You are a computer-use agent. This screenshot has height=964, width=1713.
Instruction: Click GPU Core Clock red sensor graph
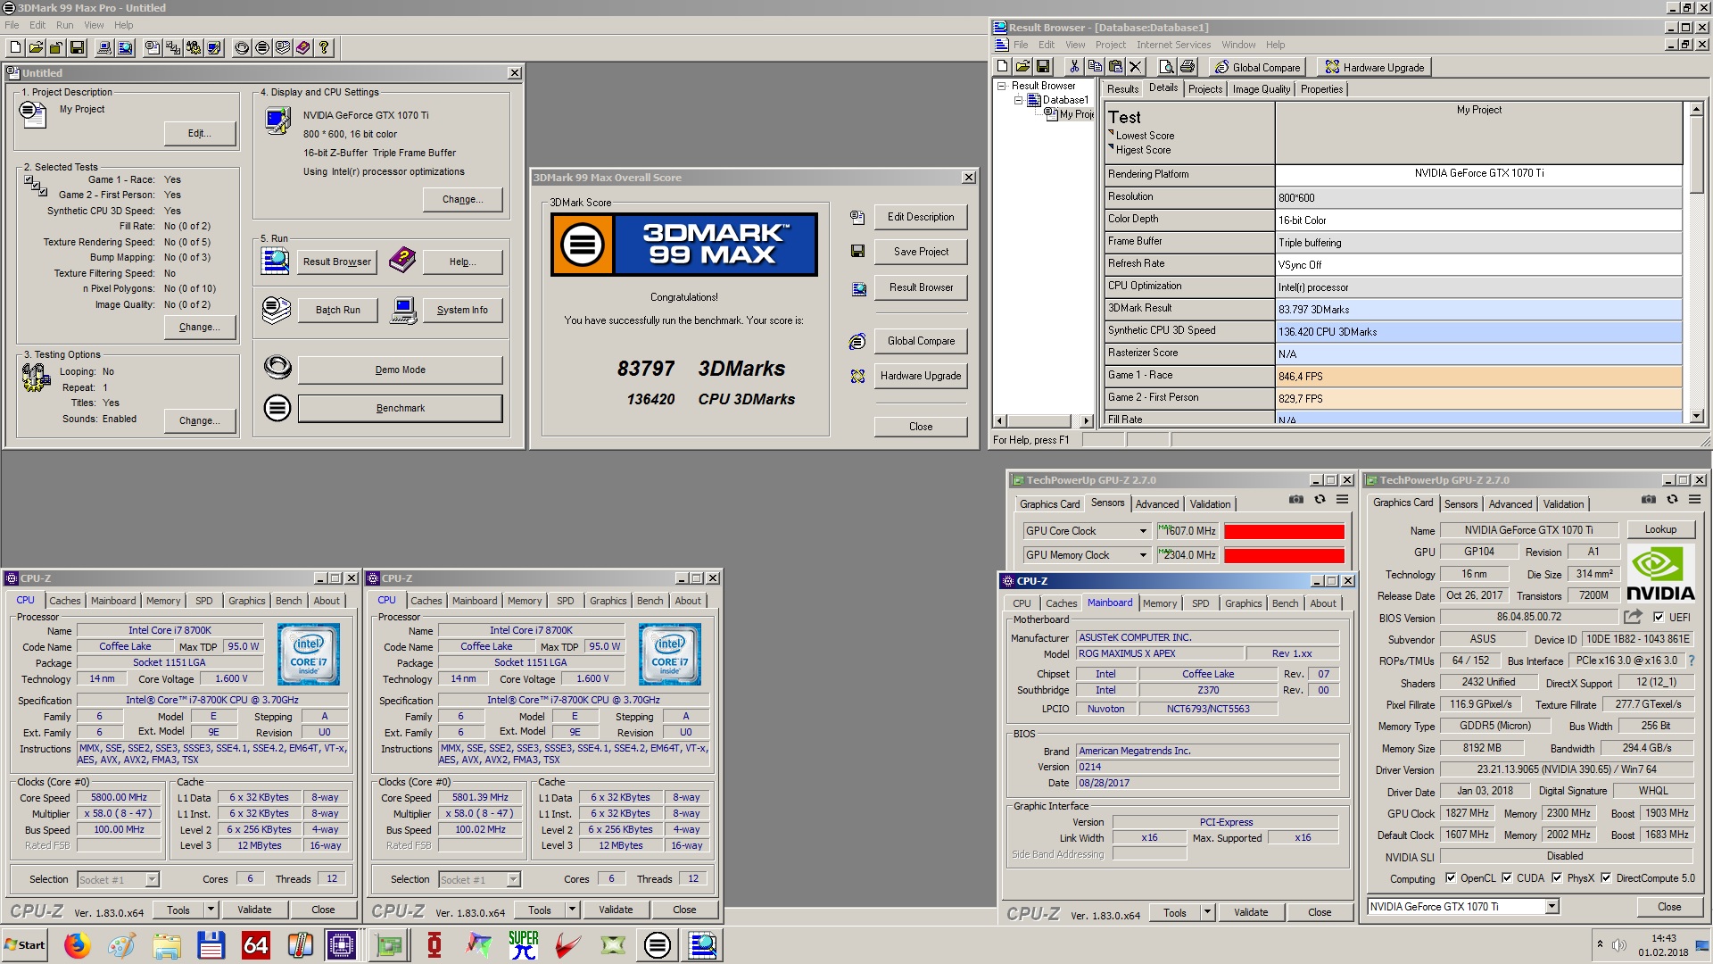(1284, 531)
